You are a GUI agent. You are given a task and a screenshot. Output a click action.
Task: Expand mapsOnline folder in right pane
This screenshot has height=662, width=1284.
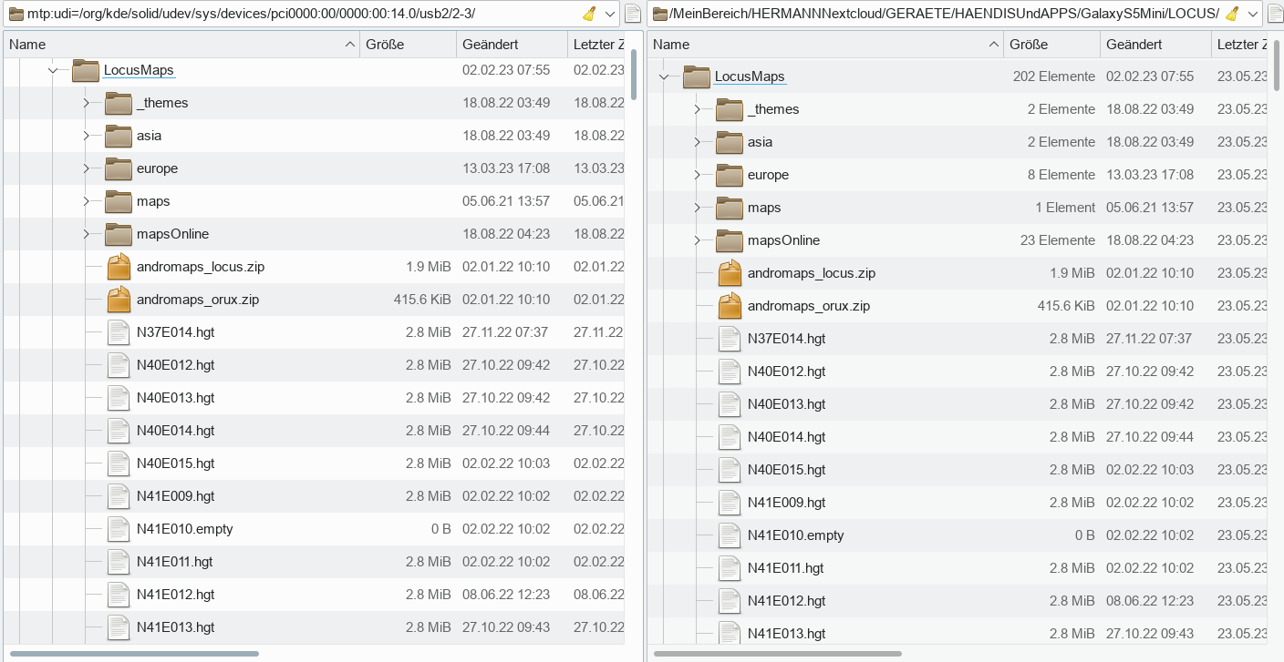pyautogui.click(x=697, y=240)
